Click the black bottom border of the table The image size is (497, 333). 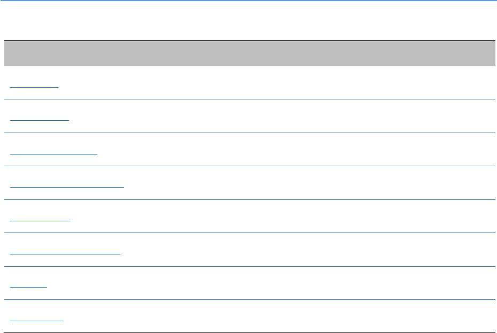point(248,332)
